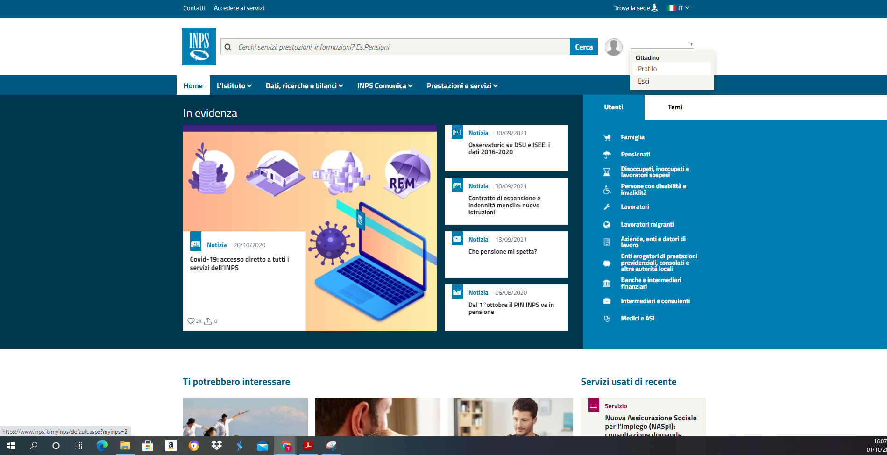Open the thumbnail of man at desk
This screenshot has height=455, width=887.
(510, 417)
